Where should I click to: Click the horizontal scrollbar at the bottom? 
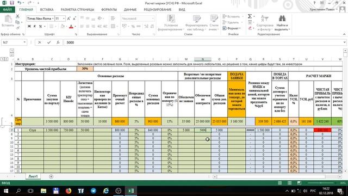point(271,176)
